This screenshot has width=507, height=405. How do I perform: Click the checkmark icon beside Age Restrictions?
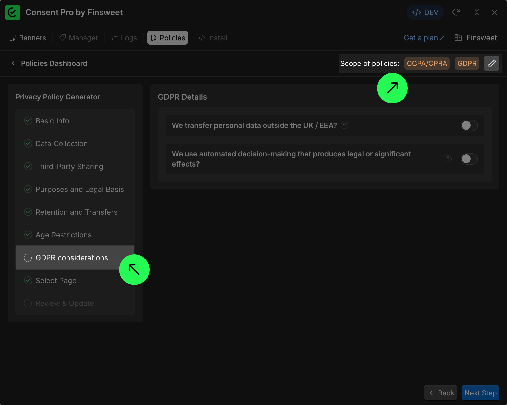pyautogui.click(x=28, y=235)
